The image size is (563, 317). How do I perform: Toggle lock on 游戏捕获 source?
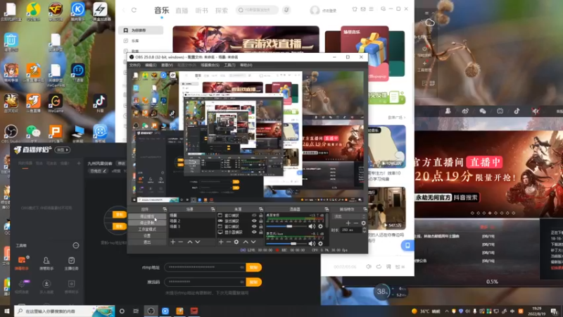click(261, 221)
